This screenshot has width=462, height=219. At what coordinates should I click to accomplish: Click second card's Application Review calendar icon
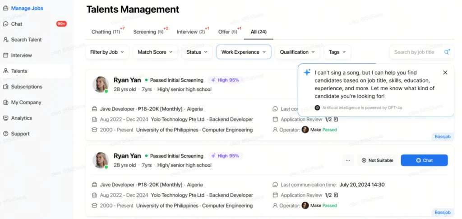pos(275,195)
